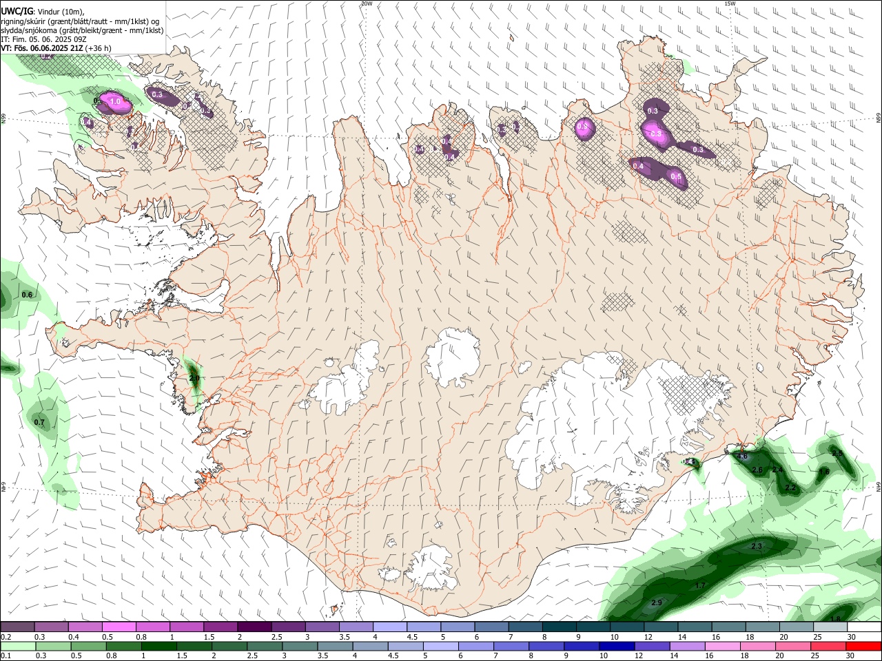Click white snow legend swatch after 30

[864, 627]
